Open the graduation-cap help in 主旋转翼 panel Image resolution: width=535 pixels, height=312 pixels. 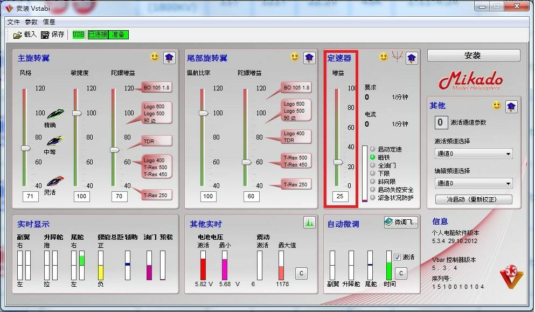coord(169,58)
